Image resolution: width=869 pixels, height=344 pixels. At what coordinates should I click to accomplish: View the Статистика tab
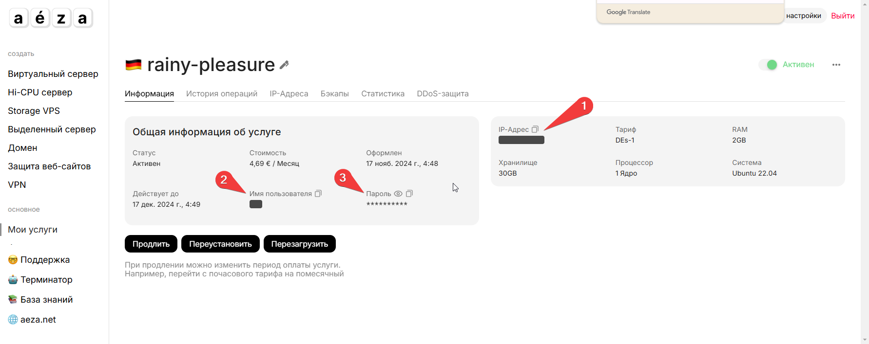pyautogui.click(x=383, y=93)
